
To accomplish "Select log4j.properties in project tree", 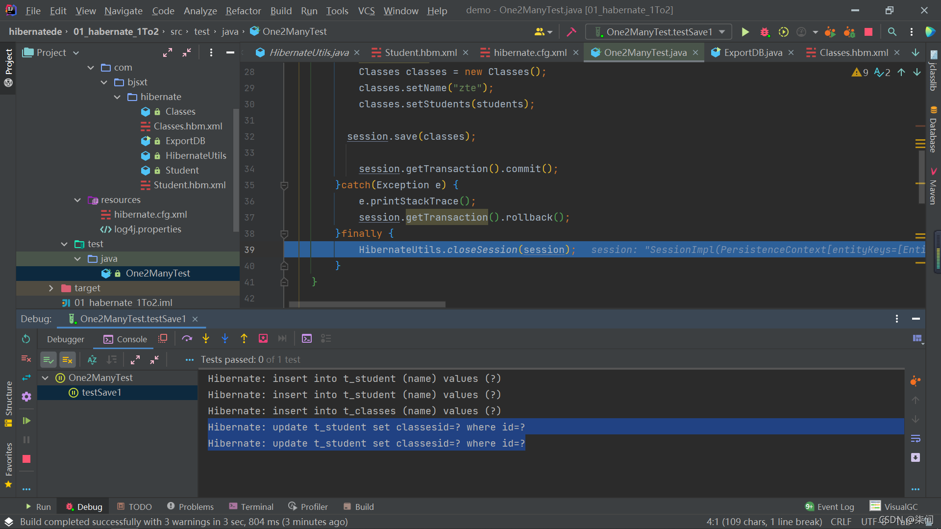I will pyautogui.click(x=147, y=229).
